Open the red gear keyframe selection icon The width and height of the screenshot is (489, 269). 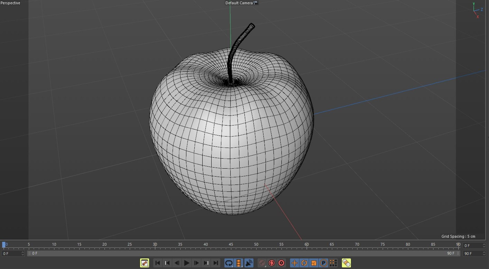pos(281,263)
